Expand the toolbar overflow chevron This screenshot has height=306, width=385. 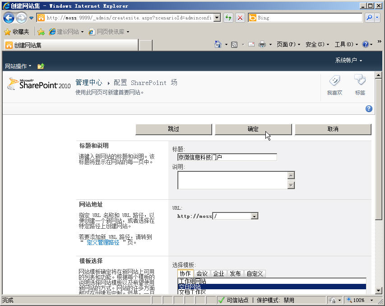(x=379, y=41)
